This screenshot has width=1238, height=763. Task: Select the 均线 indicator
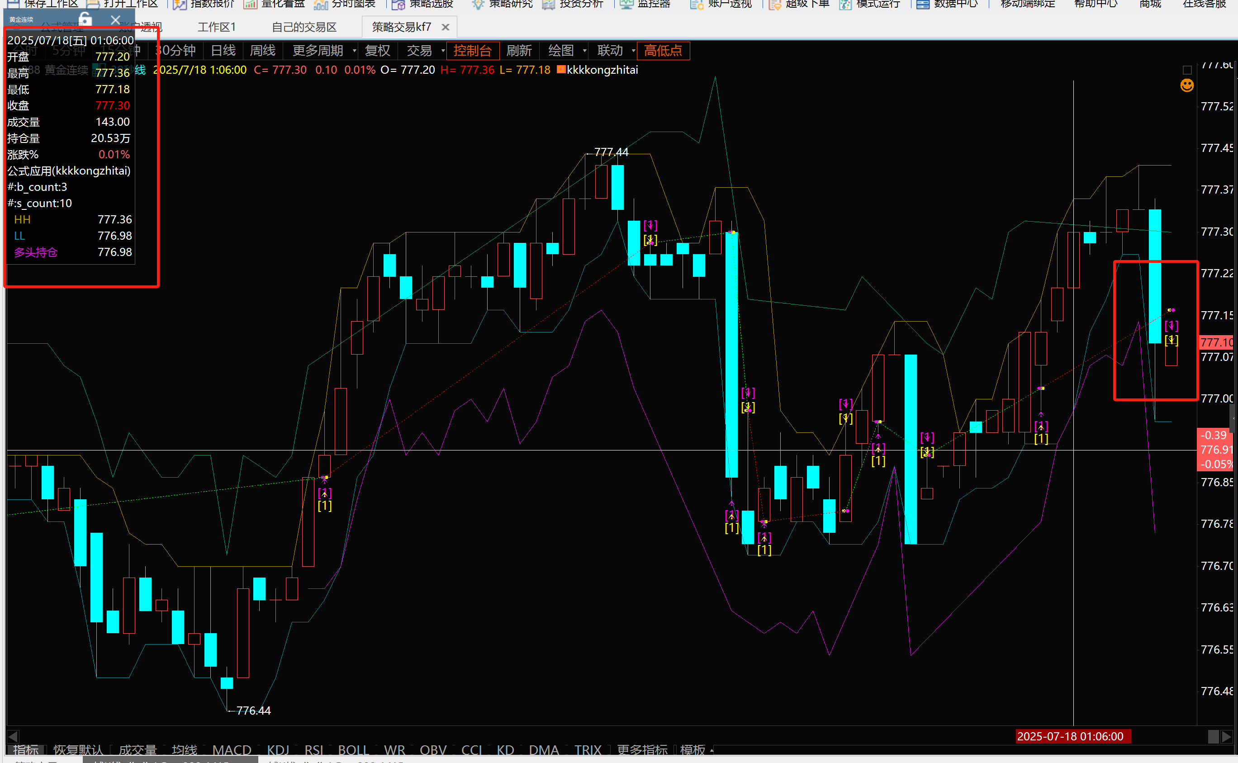coord(184,750)
